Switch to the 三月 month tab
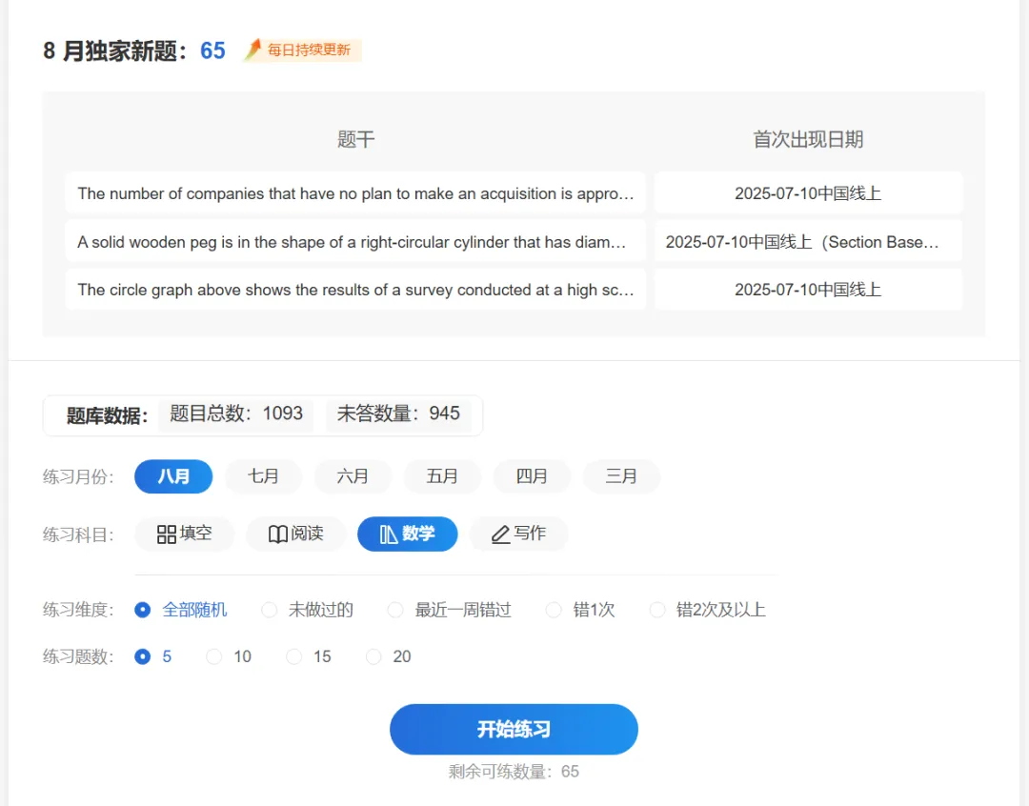Image resolution: width=1029 pixels, height=806 pixels. tap(621, 476)
